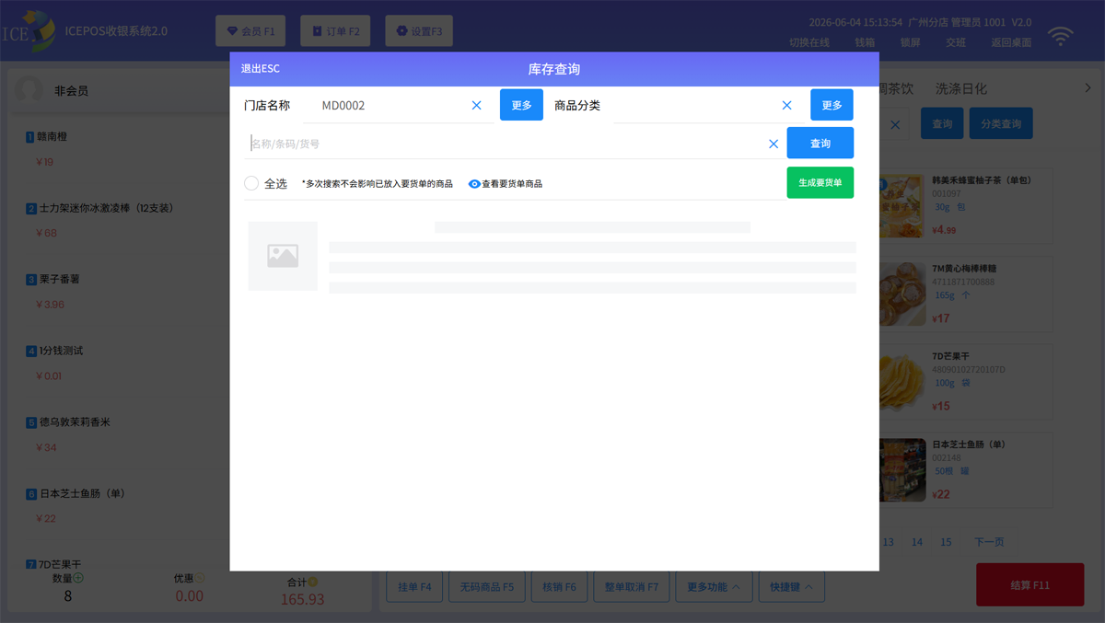This screenshot has height=623, width=1105.
Task: Open the 钱箱 cash drawer
Action: pyautogui.click(x=865, y=42)
